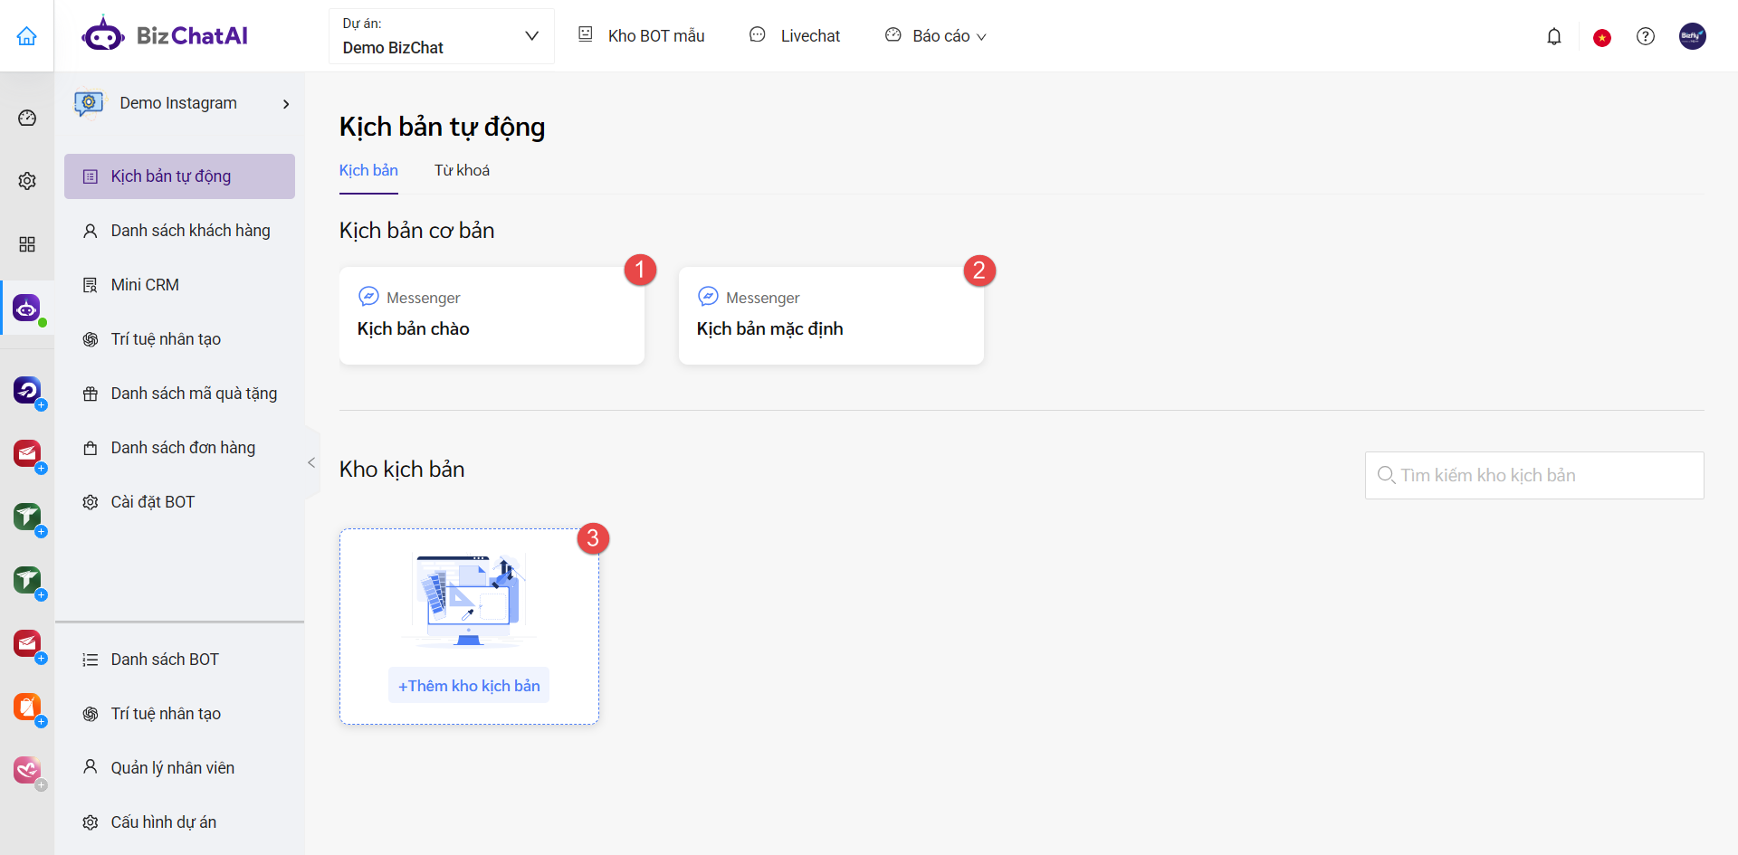Viewport: 1738px width, 855px height.
Task: Open the Kịch bản chào card
Action: 492,316
